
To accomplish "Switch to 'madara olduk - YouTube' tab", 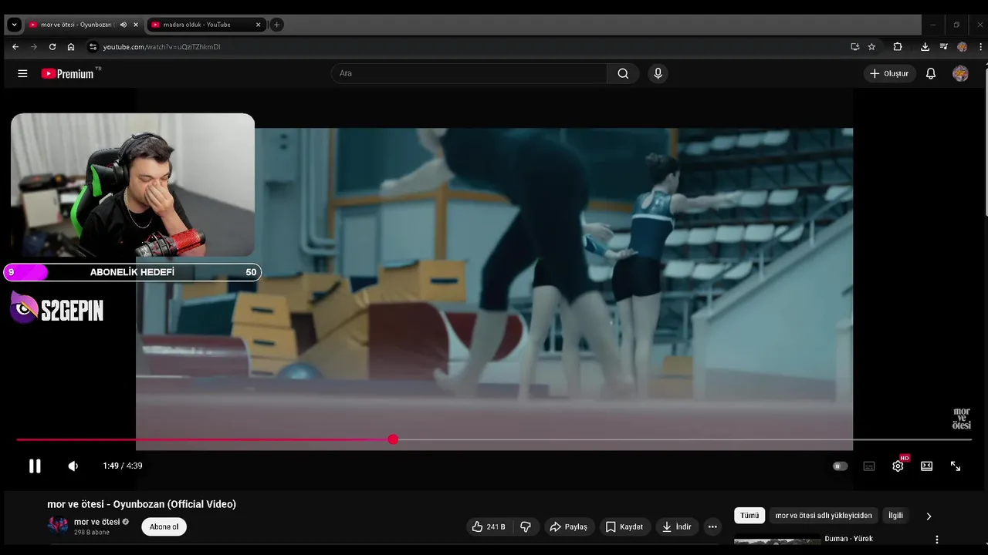I will (197, 25).
